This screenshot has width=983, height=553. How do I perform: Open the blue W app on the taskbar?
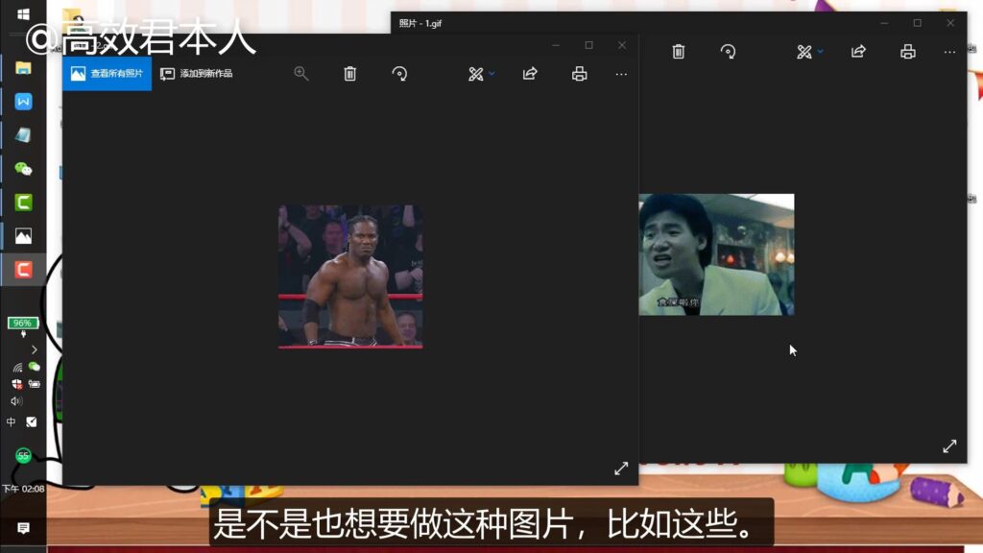23,102
